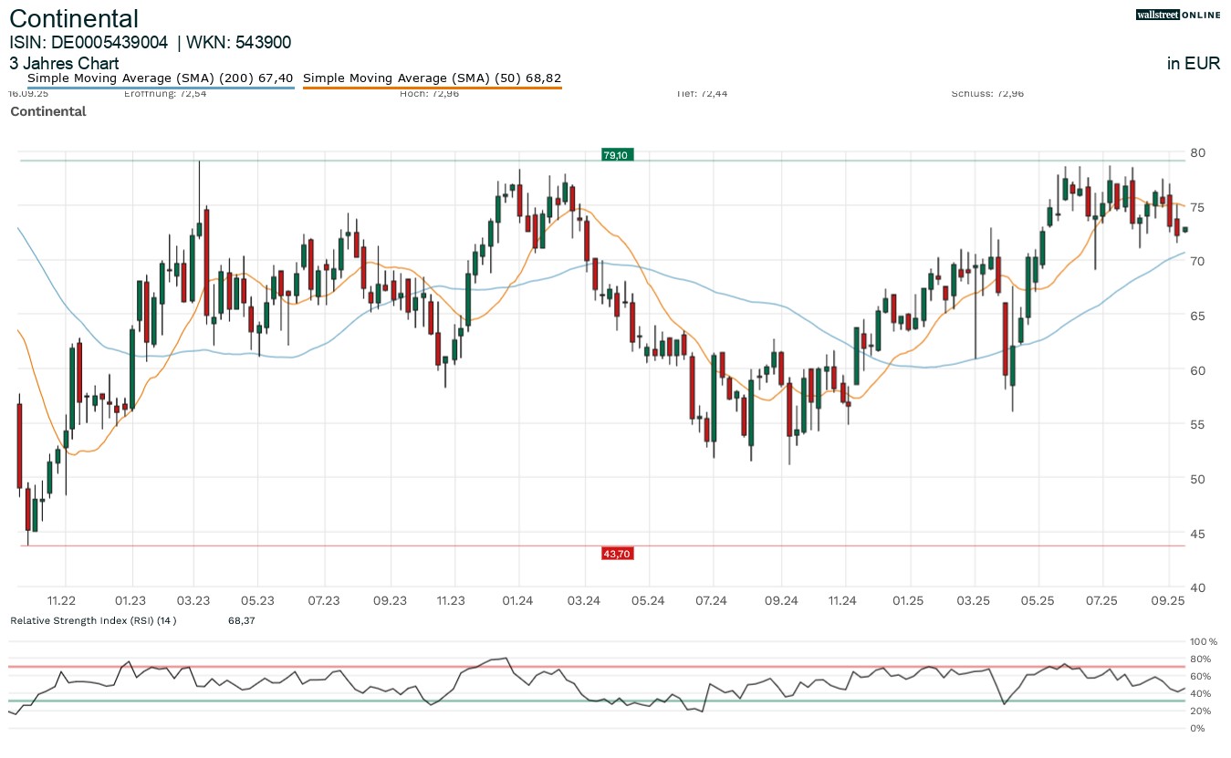Click the 55 price axis label
1231x758 pixels.
(x=1197, y=424)
